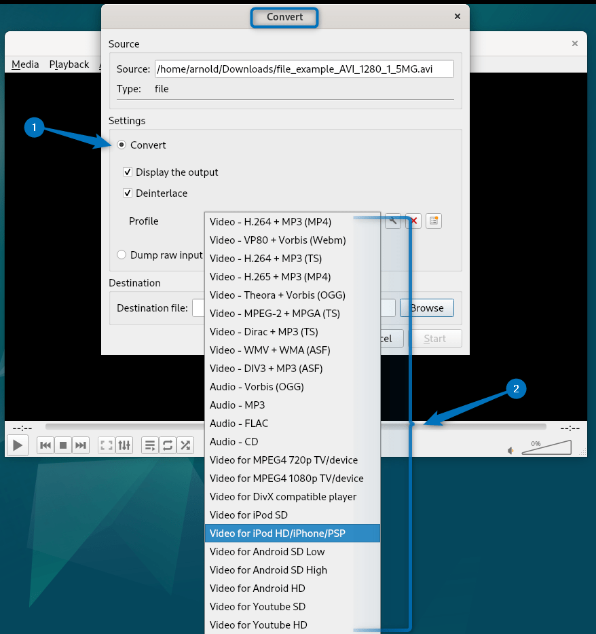Click the wrench icon to edit selected profile
Viewport: 596px width, 634px height.
392,221
